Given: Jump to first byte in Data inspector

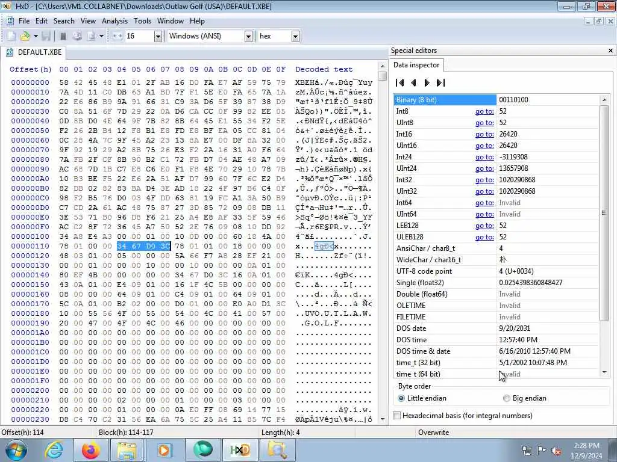Looking at the screenshot, I should (x=400, y=82).
